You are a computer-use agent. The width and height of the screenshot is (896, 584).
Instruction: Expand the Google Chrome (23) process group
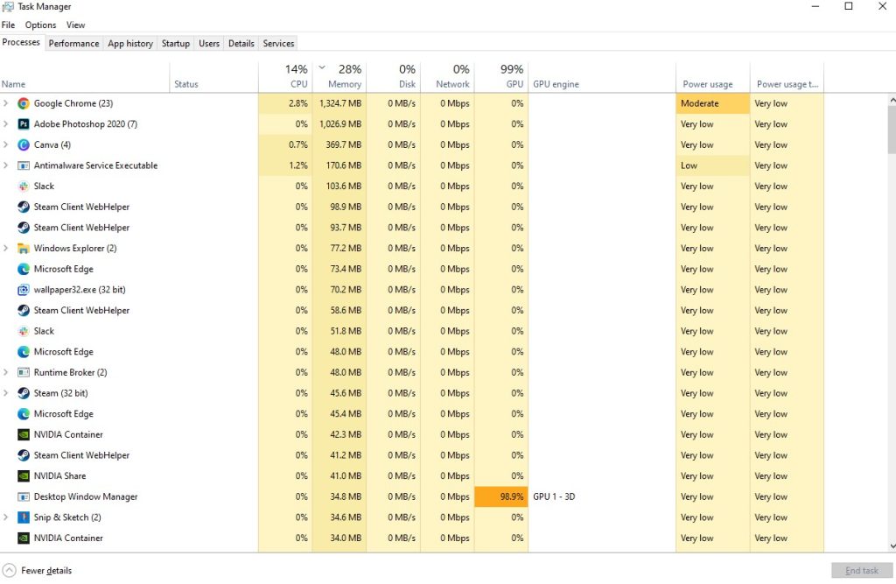(x=6, y=103)
